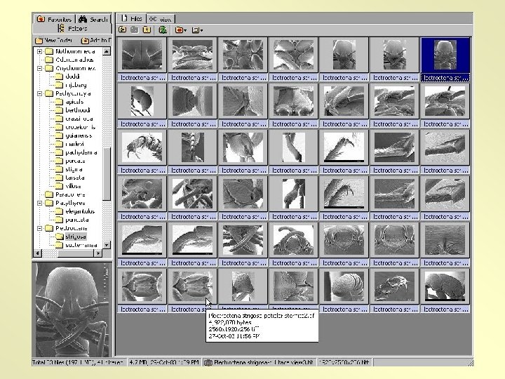Viewport: 505px width, 379px height.
Task: Click the grayed Forward folder icon
Action: coord(134,30)
